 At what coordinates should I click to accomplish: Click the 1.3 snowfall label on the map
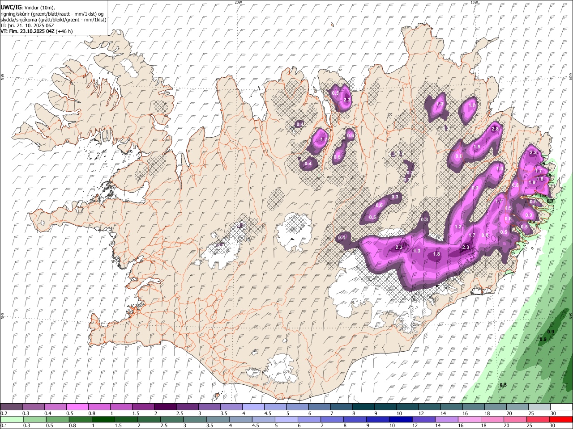tap(417, 251)
